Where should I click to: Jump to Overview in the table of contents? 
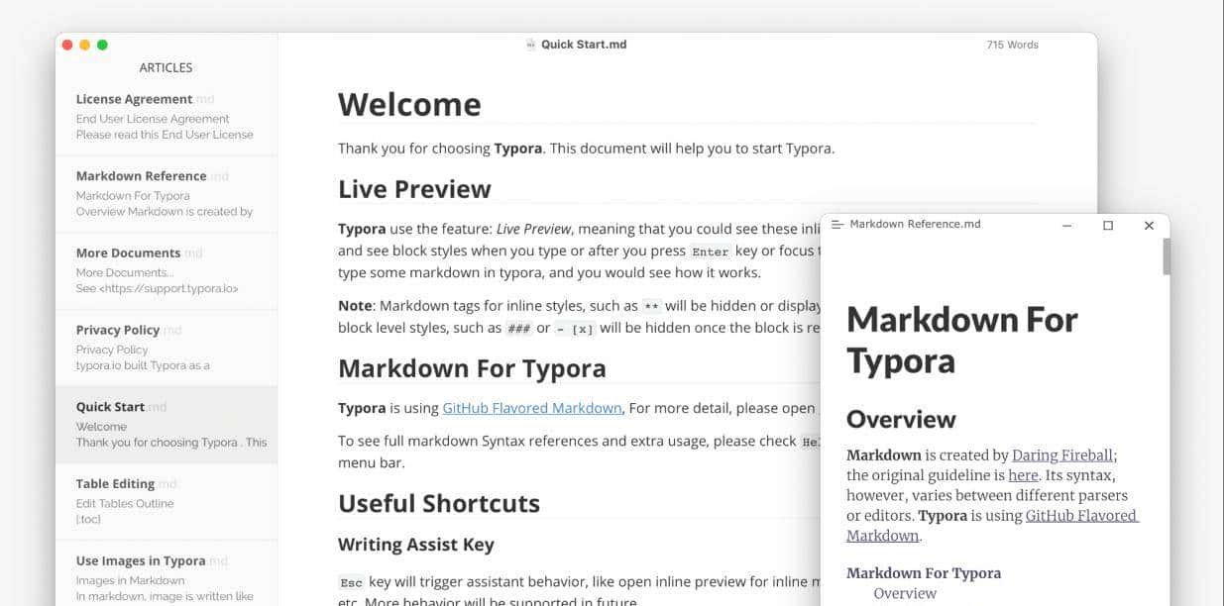pos(904,593)
